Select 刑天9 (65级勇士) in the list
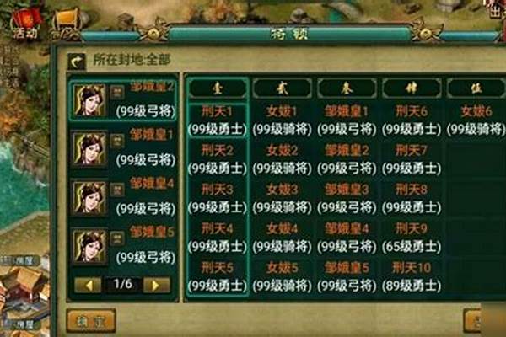This screenshot has height=337, width=506. pos(412,238)
